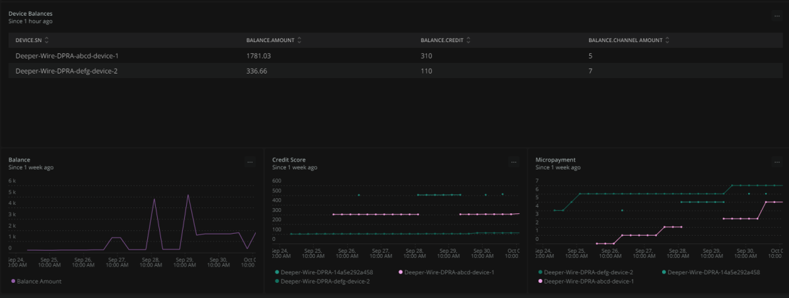This screenshot has width=789, height=298.
Task: Toggle Deeper-Wire-DPRA-abcd-device-1 in Credit Score legend
Action: click(x=449, y=272)
